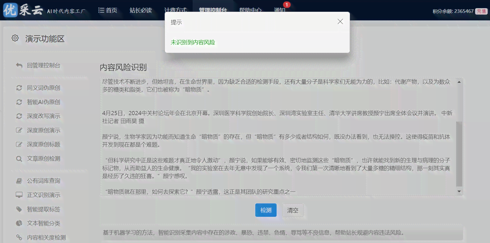The width and height of the screenshot is (490, 243).
Task: Open 公有词库查询 in the sidebar
Action: [44, 181]
